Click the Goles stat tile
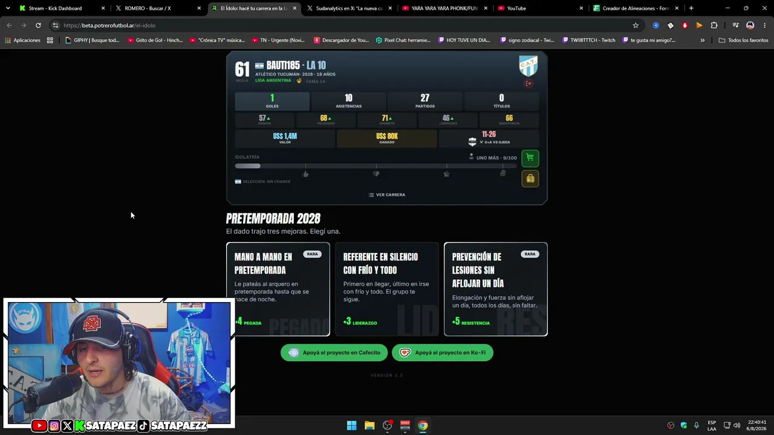774x435 pixels. [x=272, y=101]
